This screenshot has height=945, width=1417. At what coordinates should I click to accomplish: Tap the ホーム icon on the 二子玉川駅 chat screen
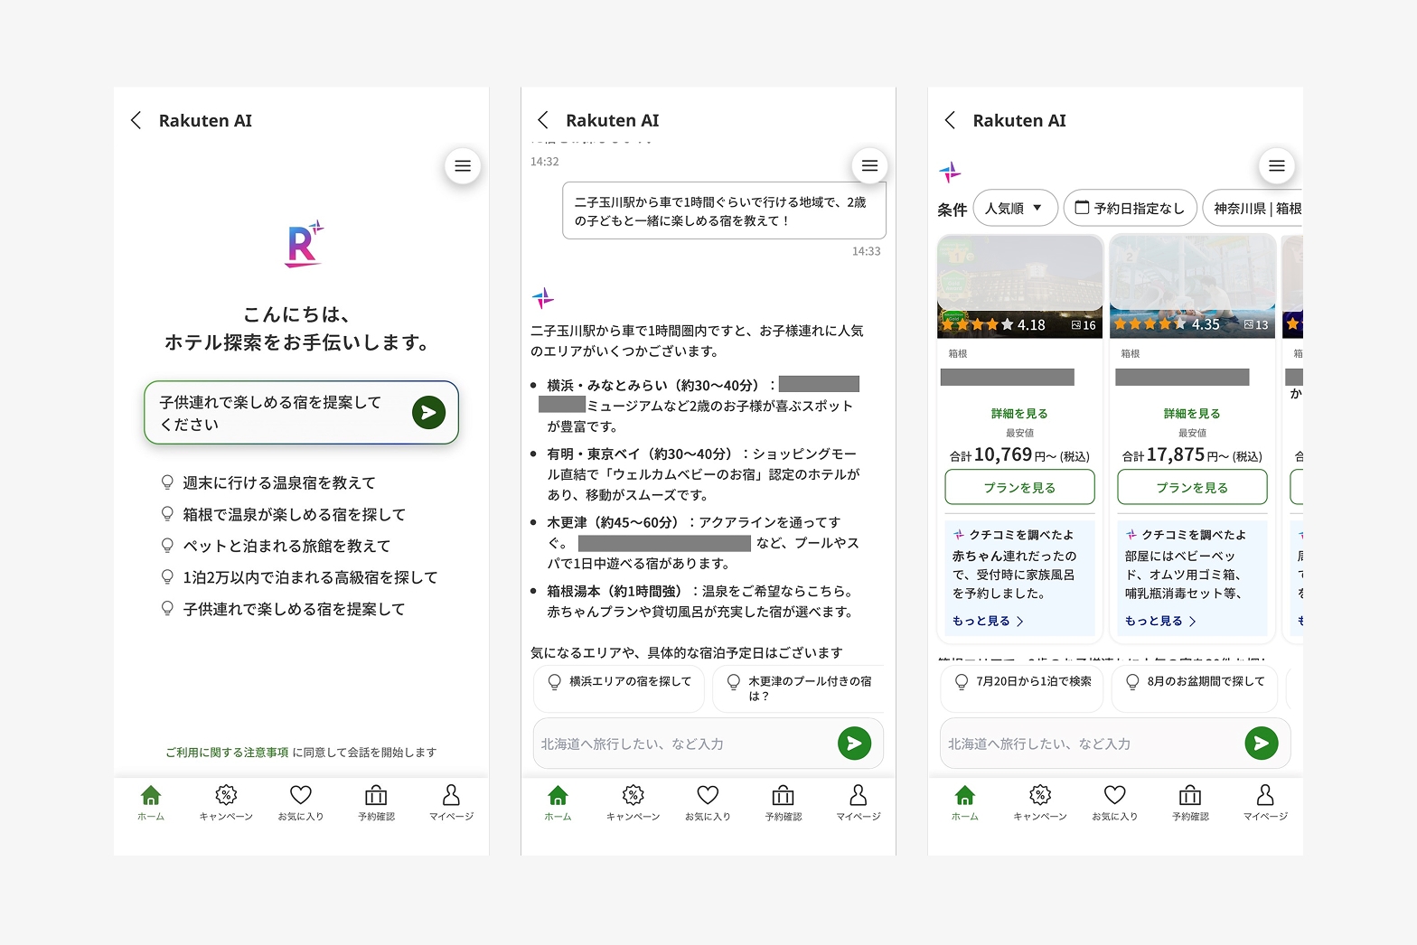tap(558, 795)
